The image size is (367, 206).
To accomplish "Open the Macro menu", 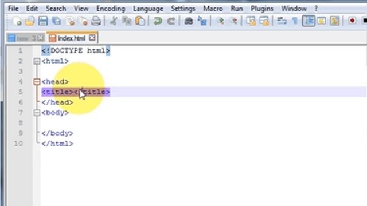I will (x=213, y=9).
